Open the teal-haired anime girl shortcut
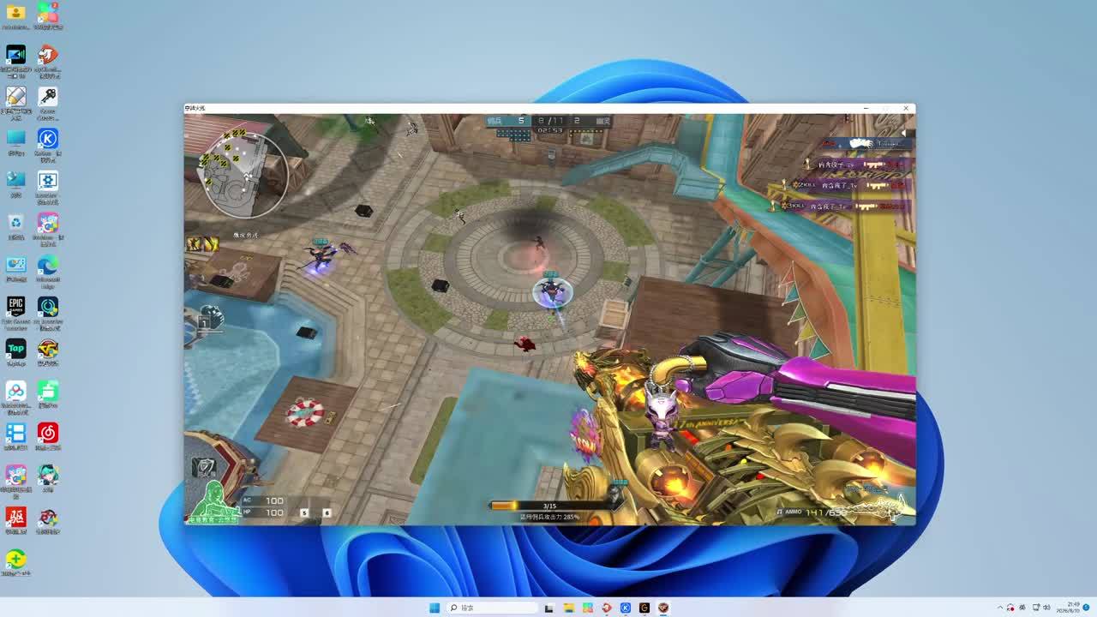This screenshot has height=617, width=1097. pyautogui.click(x=48, y=475)
